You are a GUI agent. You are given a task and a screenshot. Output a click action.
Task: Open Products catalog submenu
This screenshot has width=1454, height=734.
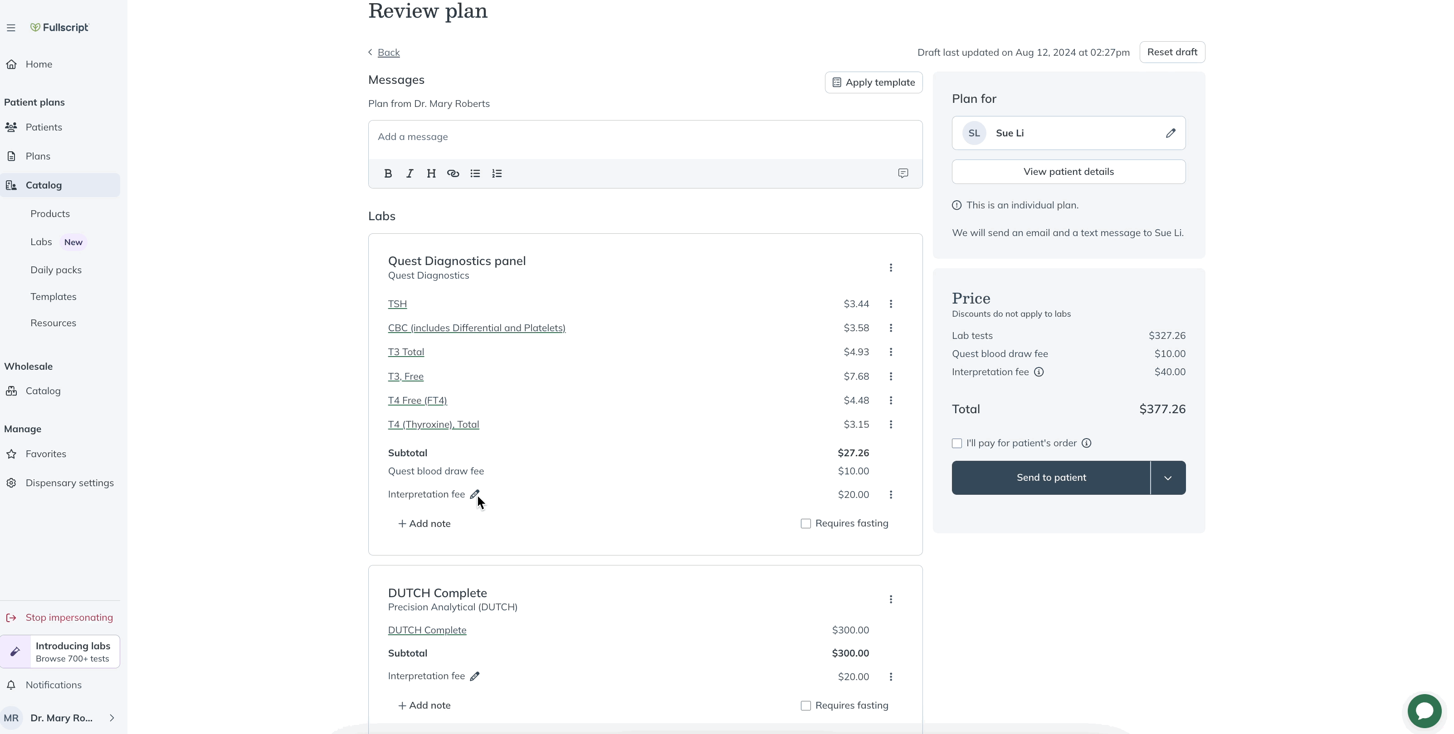coord(50,214)
